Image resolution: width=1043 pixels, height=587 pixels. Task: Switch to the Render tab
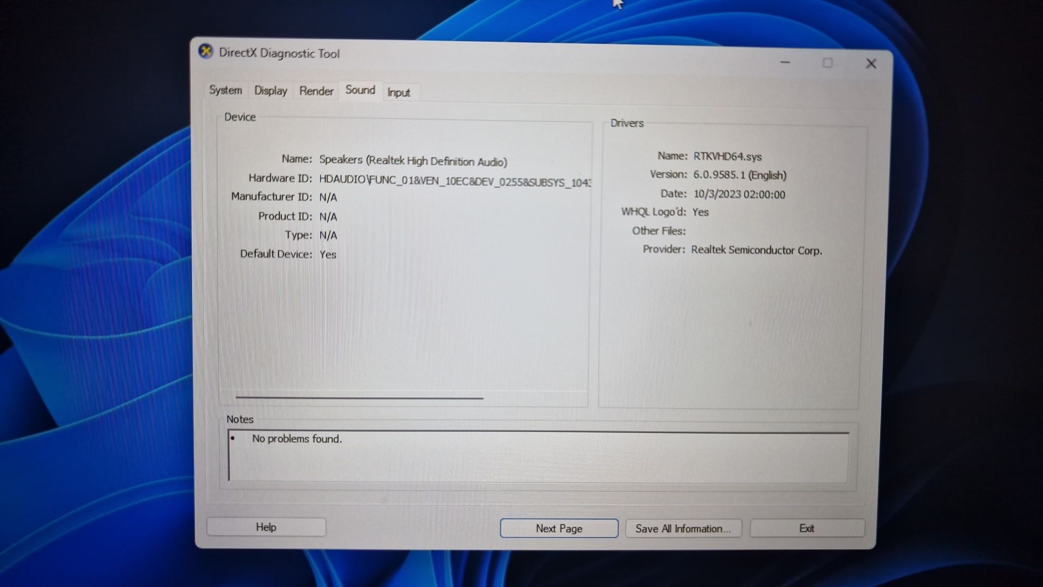click(316, 91)
